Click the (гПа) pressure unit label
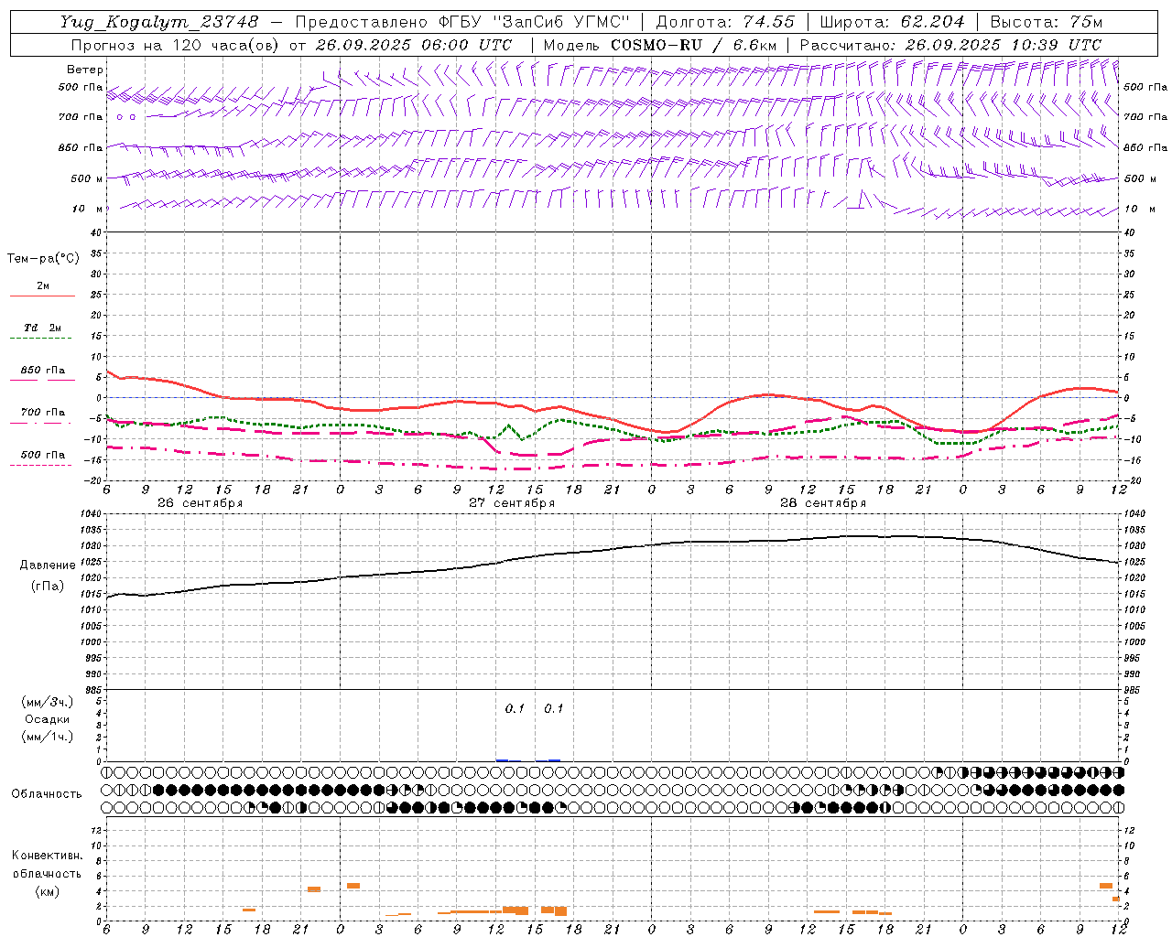This screenshot has height=937, width=1172. (48, 586)
